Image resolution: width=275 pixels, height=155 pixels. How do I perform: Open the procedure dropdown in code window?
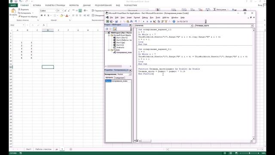tap(252, 26)
